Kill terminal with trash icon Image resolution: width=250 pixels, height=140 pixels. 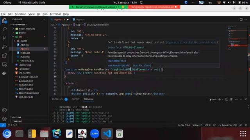tap(231, 99)
